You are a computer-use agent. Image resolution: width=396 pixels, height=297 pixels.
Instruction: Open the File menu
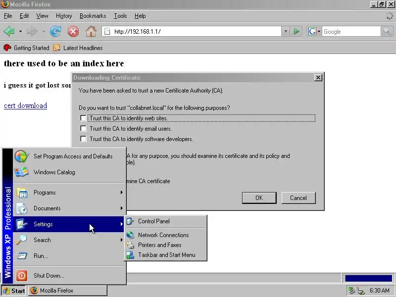click(8, 16)
